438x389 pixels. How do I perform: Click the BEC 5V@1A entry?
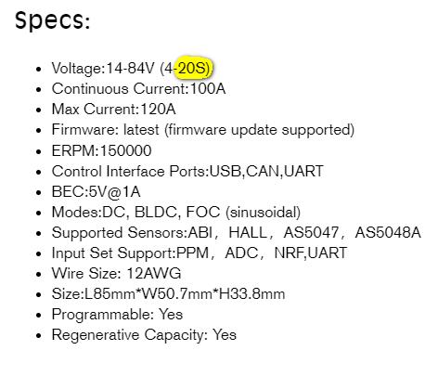pos(96,192)
